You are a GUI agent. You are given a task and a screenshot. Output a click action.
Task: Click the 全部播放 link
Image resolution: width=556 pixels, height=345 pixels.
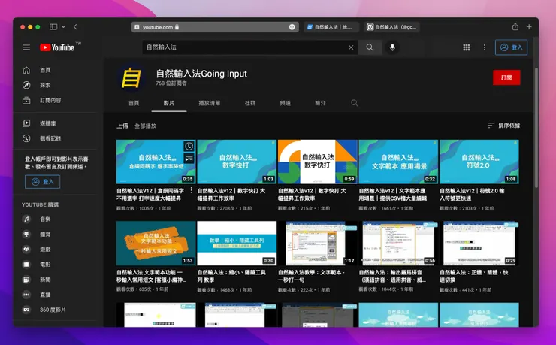tap(145, 126)
